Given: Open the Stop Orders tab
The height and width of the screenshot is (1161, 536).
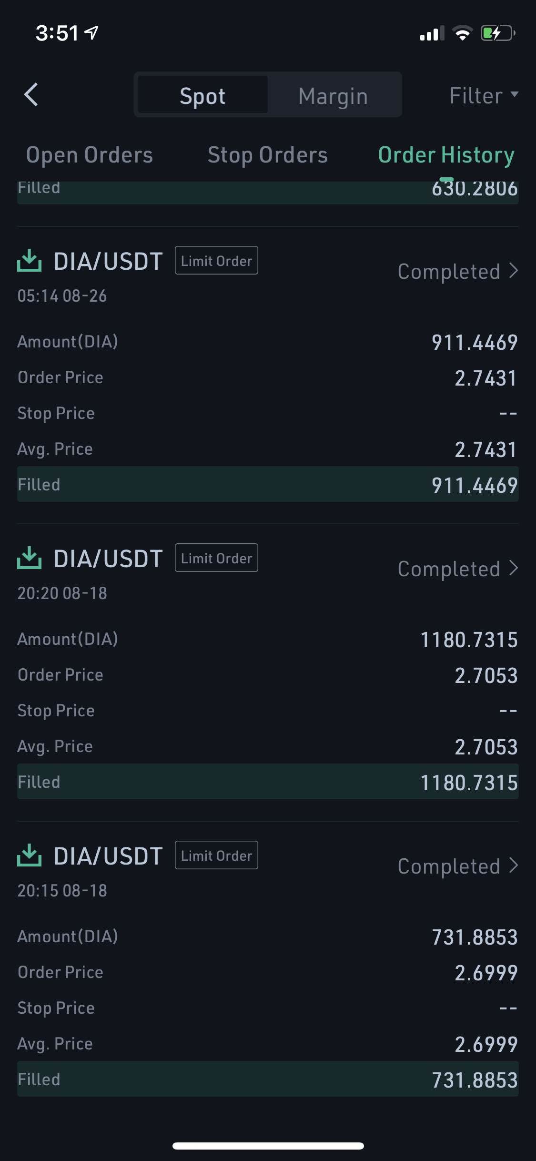Looking at the screenshot, I should click(268, 155).
